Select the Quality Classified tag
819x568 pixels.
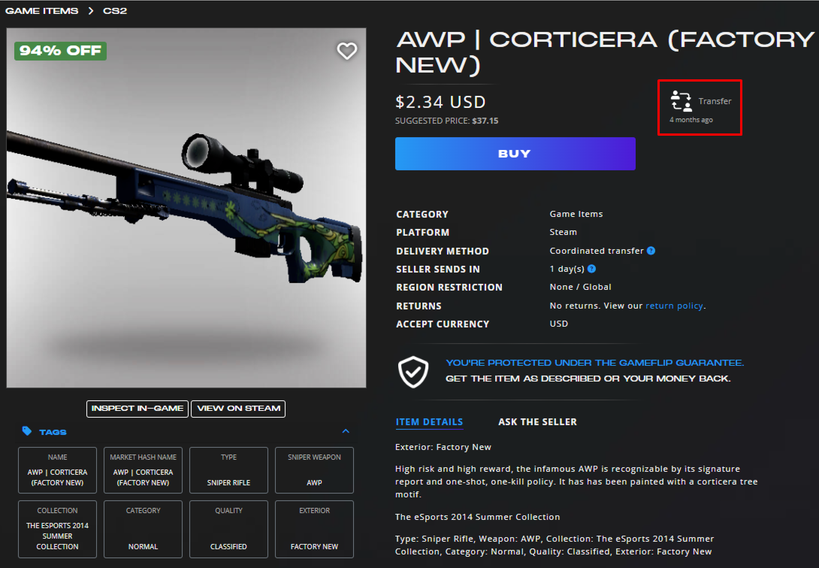[228, 529]
